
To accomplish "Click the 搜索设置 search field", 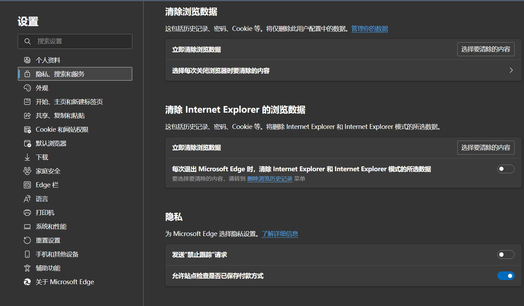I will click(75, 41).
